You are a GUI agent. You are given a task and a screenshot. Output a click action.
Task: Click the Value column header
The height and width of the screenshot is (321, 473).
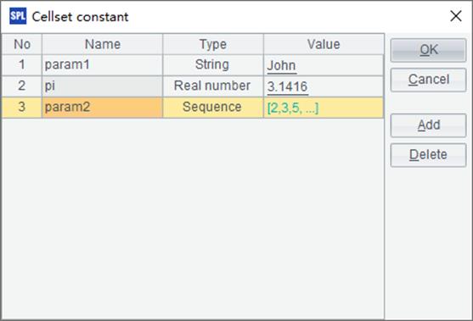pos(324,44)
